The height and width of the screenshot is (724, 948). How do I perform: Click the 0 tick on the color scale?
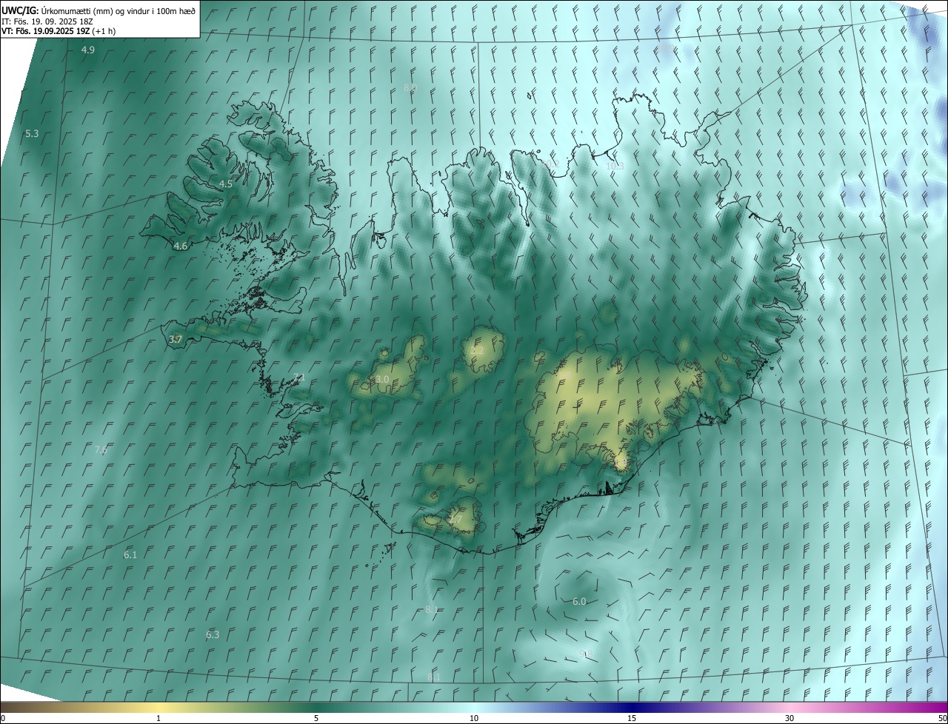pyautogui.click(x=3, y=718)
